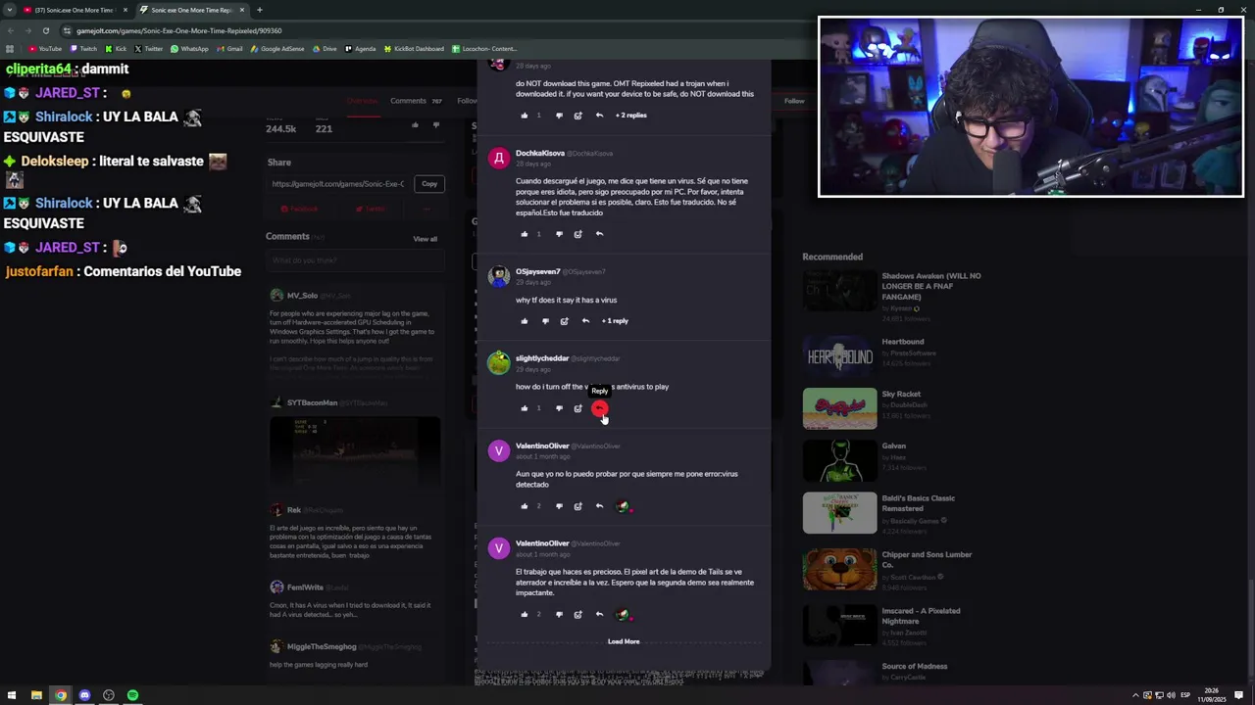
Task: Add reaction to DochkaKisova comment
Action: (577, 234)
